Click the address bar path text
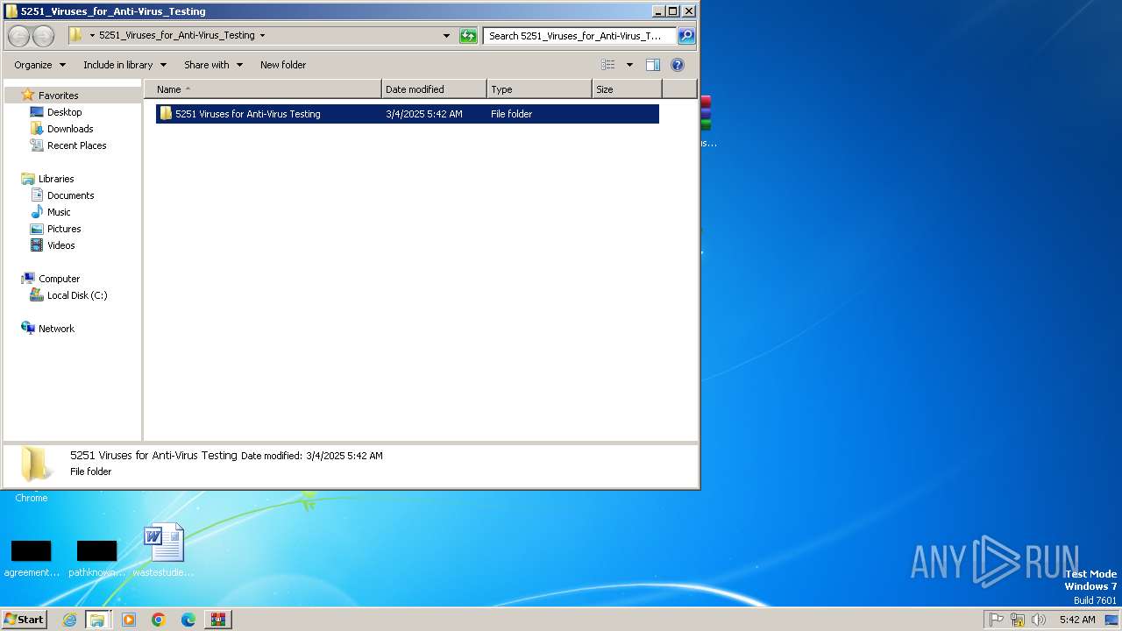 (176, 36)
